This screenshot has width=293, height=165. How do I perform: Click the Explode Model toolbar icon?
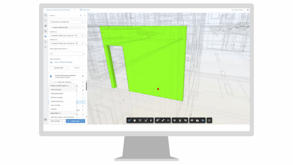click(157, 120)
